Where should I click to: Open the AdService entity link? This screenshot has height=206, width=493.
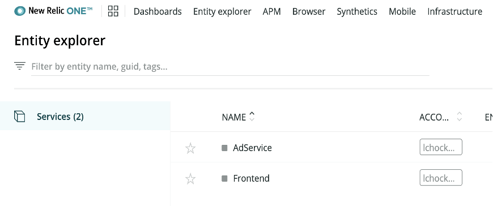pyautogui.click(x=253, y=148)
